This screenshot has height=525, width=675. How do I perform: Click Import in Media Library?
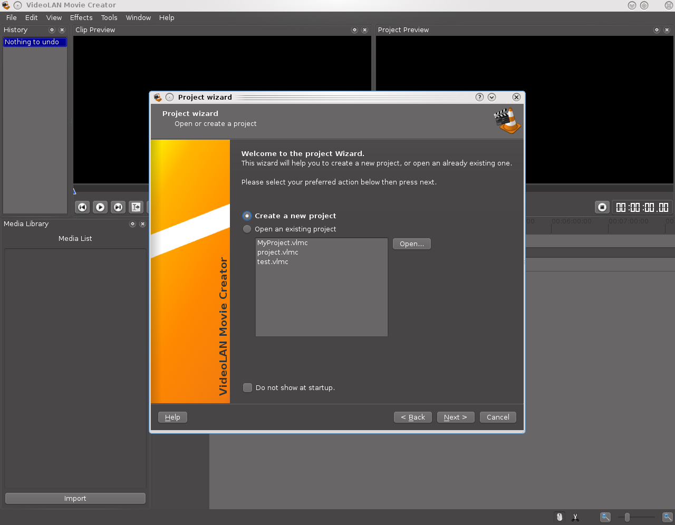point(75,498)
